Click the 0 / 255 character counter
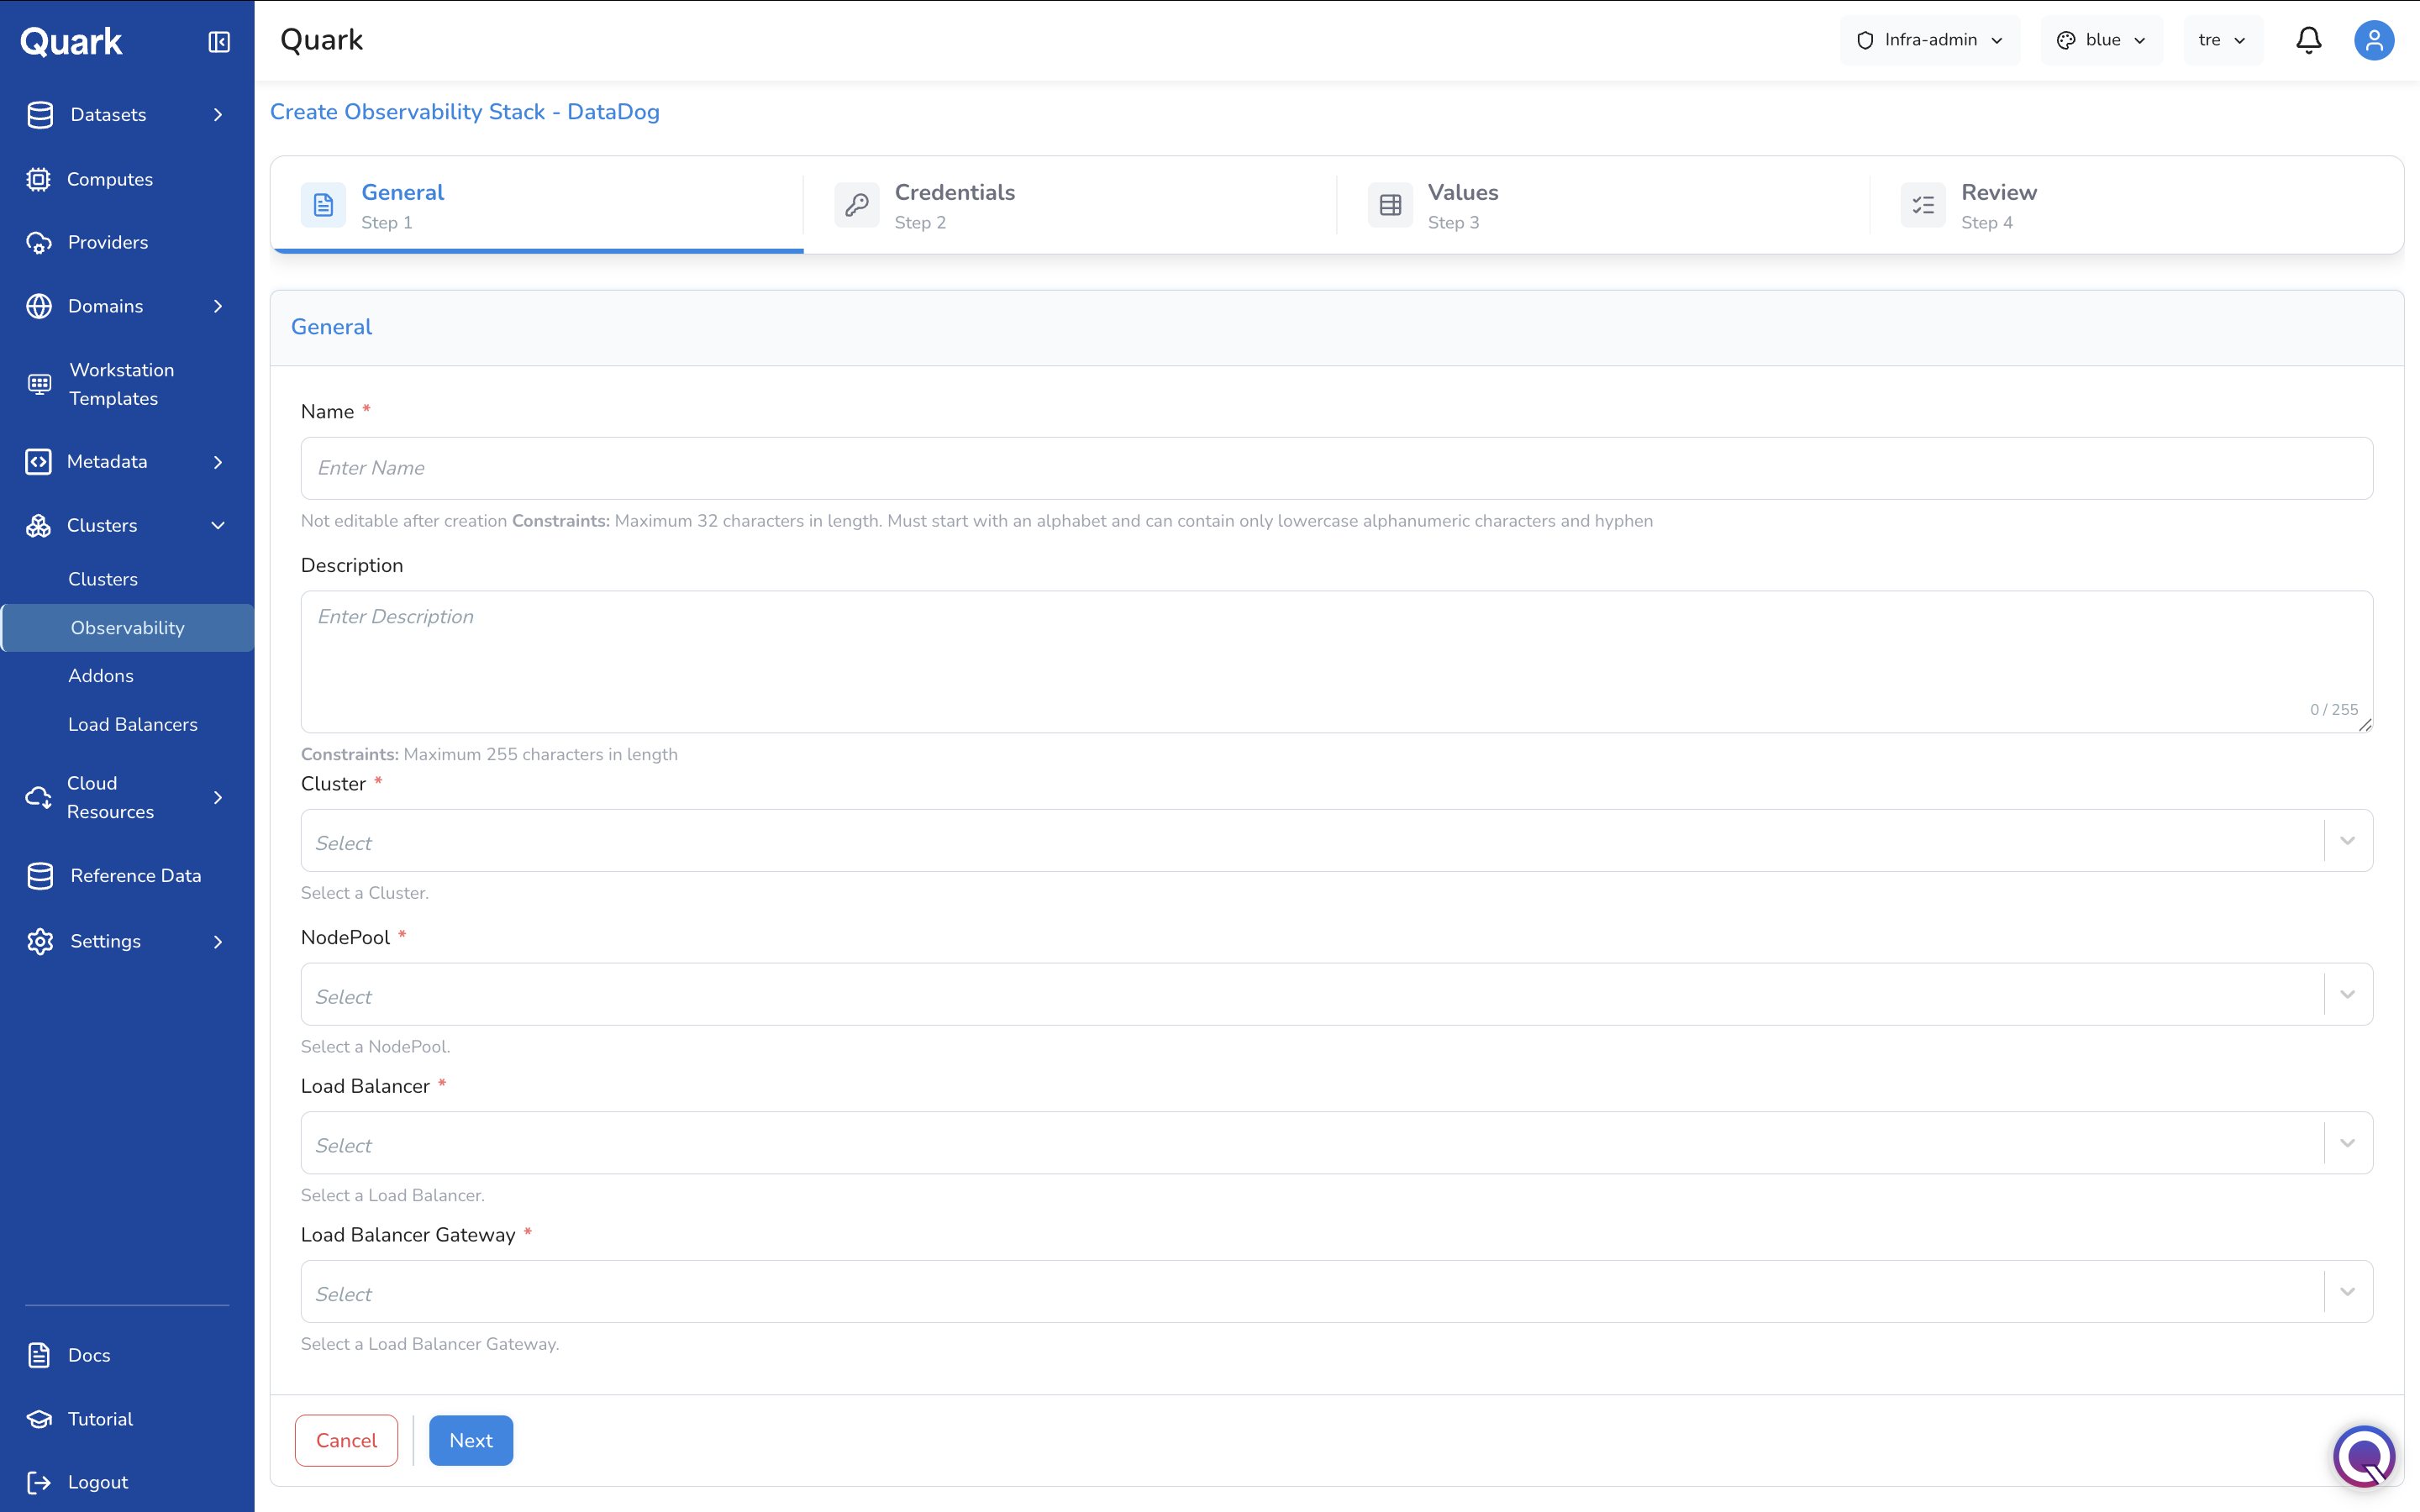 pyautogui.click(x=2334, y=710)
